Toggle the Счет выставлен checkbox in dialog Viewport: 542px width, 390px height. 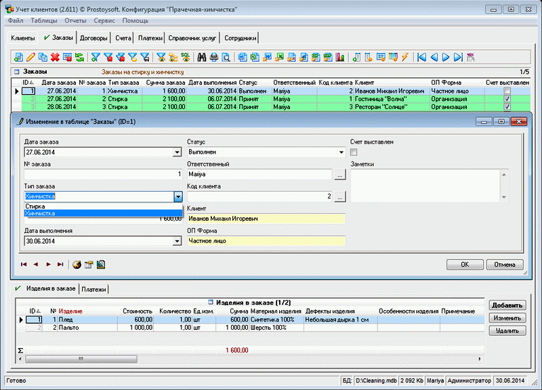tap(353, 152)
